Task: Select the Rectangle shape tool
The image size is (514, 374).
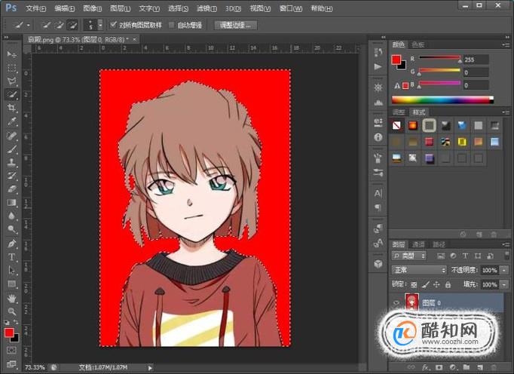Action: tap(12, 284)
